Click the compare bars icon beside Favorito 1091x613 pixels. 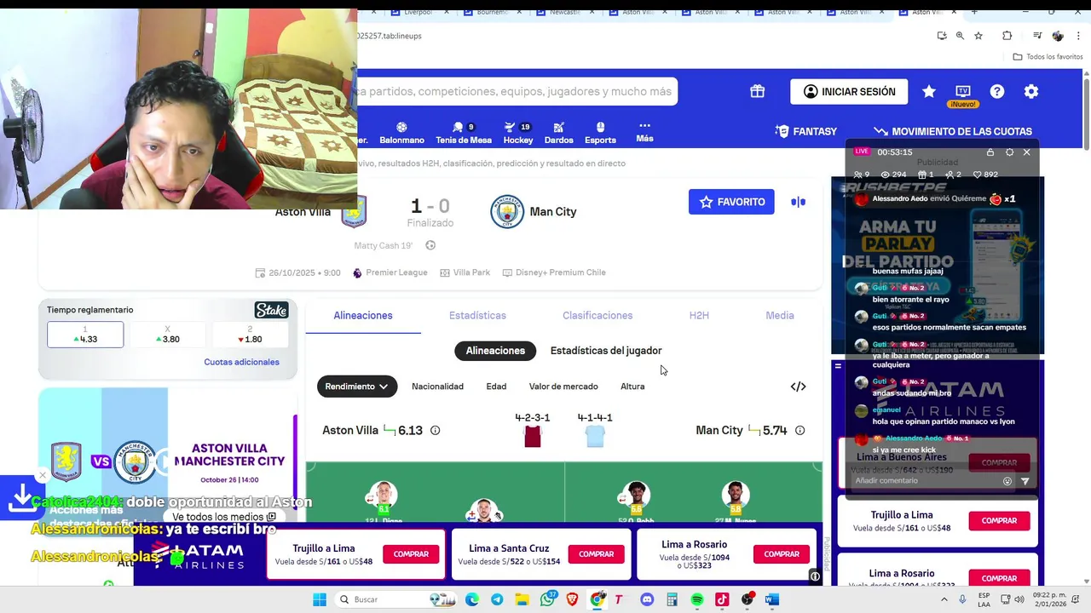click(798, 202)
